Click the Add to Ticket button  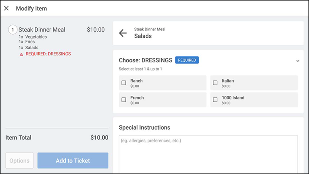click(73, 161)
